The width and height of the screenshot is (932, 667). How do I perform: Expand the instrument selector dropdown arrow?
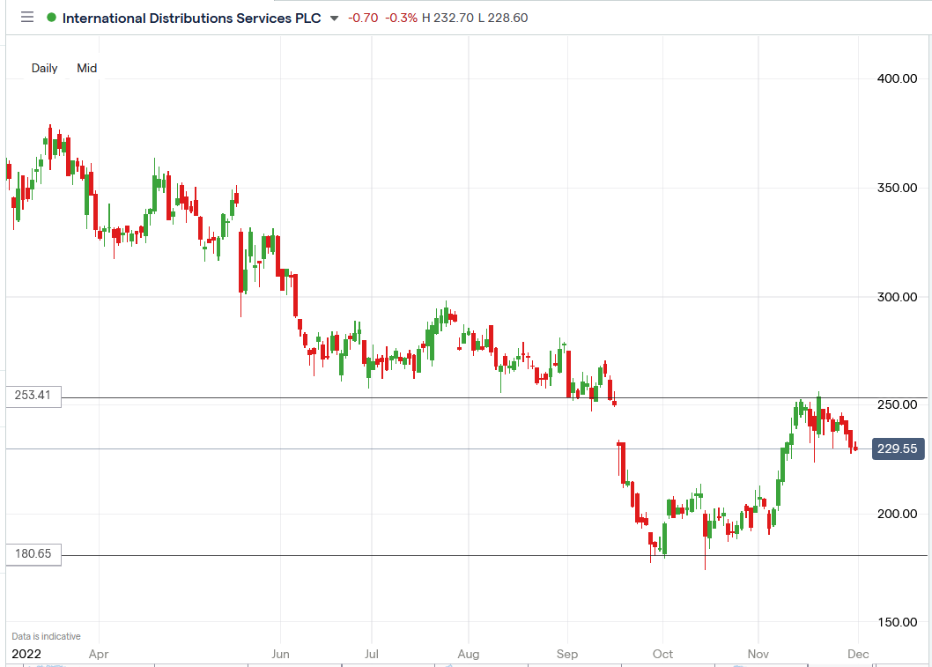[334, 19]
